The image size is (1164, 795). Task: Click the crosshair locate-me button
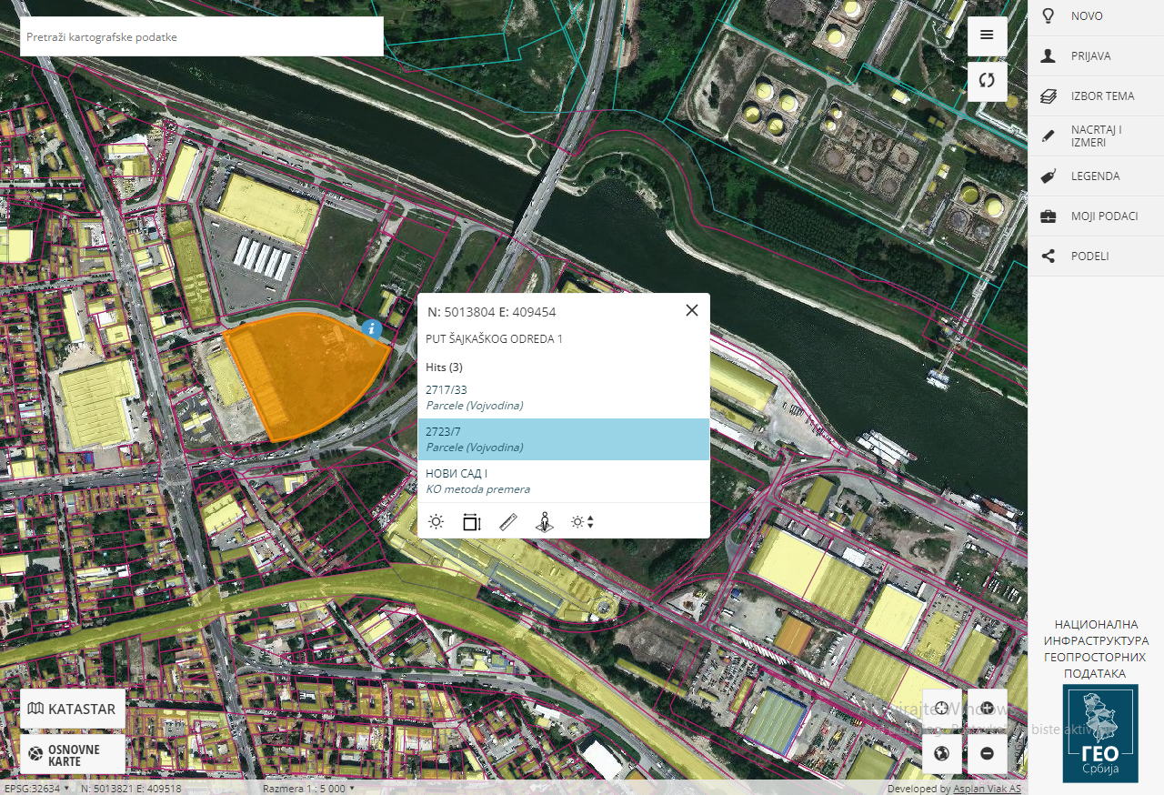[x=942, y=709]
